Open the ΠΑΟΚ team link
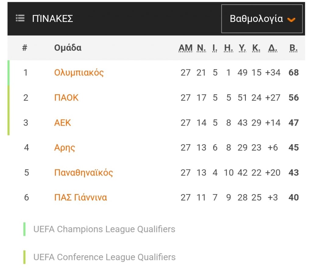312x272 pixels. point(66,98)
